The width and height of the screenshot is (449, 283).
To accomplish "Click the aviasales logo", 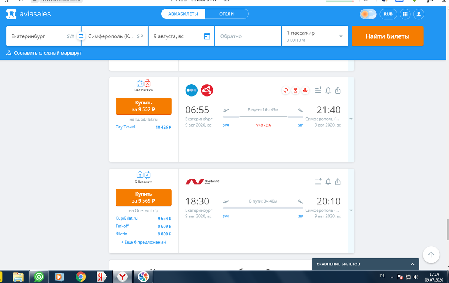I will (x=28, y=14).
